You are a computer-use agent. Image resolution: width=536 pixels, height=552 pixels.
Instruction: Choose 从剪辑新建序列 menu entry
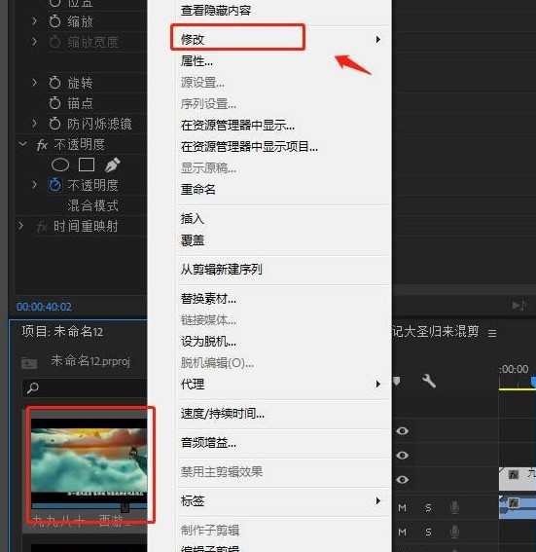point(221,270)
